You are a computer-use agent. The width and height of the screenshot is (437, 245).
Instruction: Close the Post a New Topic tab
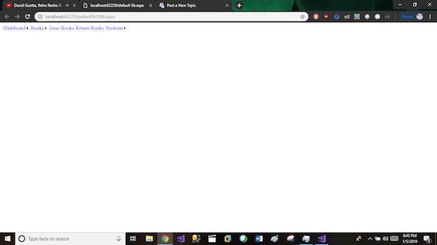227,5
